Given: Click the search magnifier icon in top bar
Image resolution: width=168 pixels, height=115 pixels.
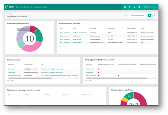Looking at the screenshot, I should coord(125,7).
